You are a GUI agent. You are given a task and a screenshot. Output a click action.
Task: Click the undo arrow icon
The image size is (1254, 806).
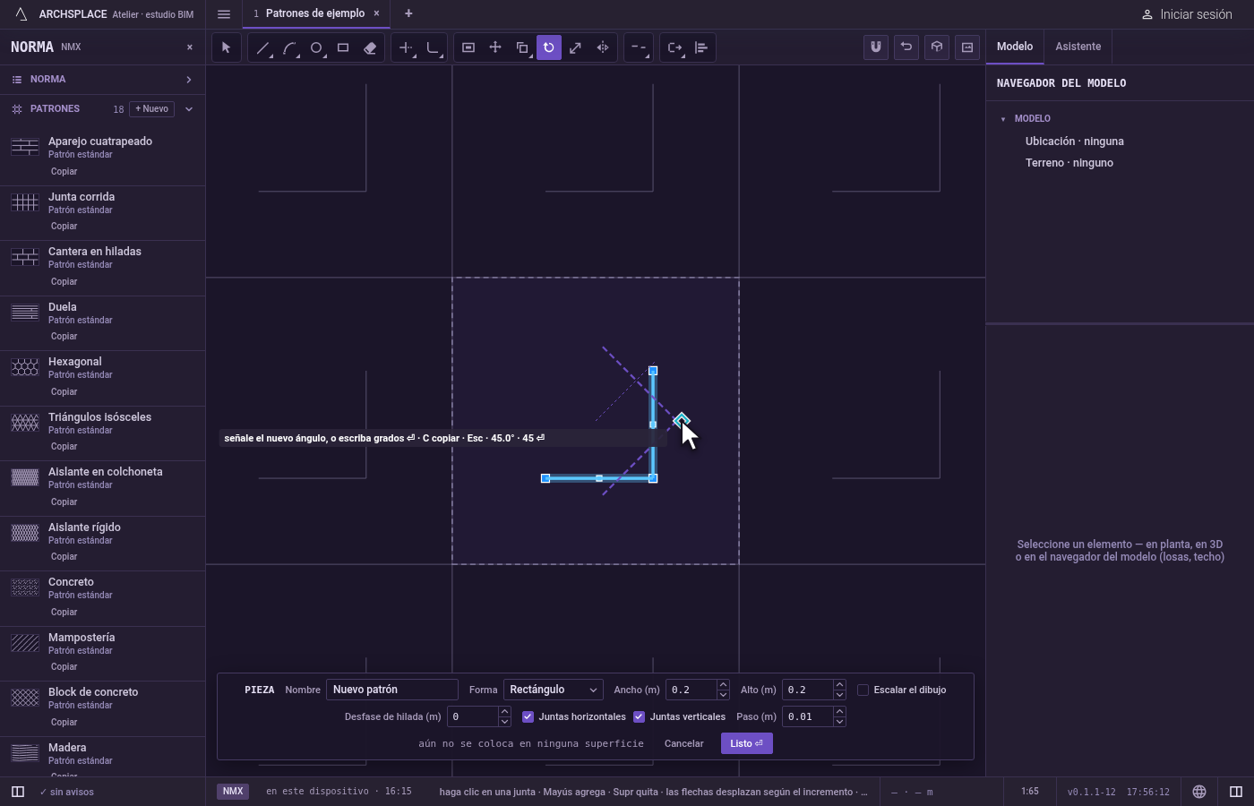(906, 47)
